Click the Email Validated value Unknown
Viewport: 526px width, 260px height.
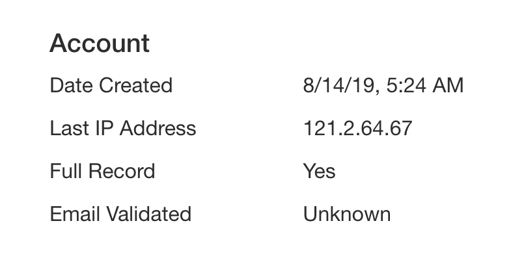347,214
